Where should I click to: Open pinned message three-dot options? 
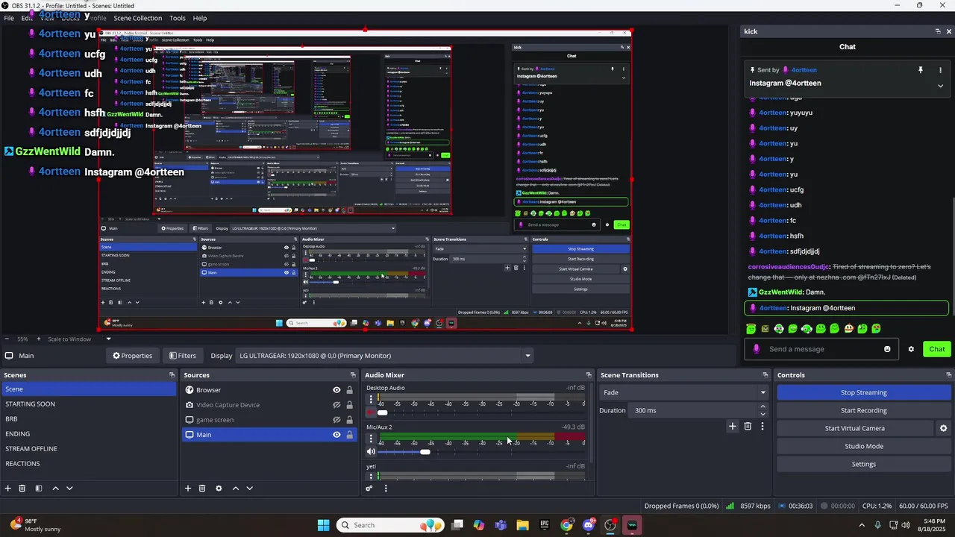click(940, 70)
